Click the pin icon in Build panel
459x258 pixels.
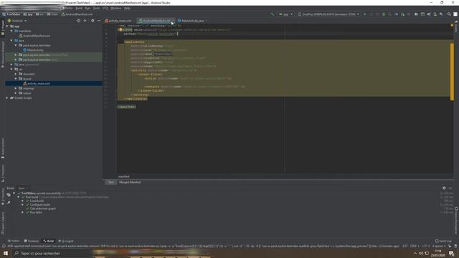[x=9, y=202]
